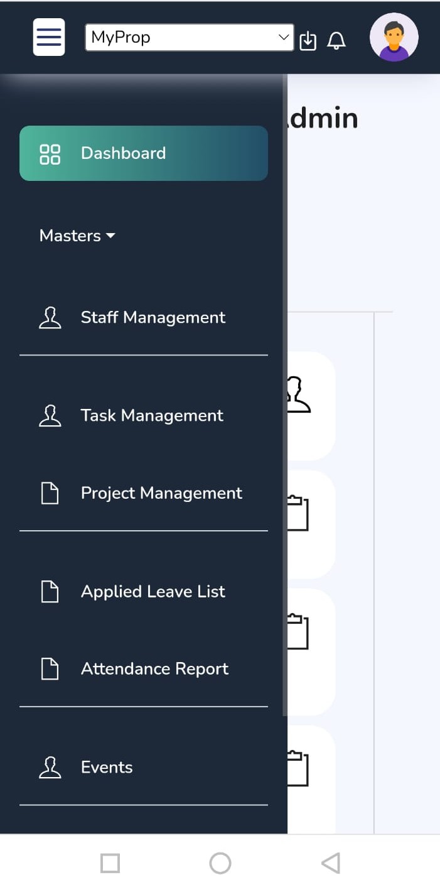Open Staff Management page
Screen dimensions: 440x892
153,317
